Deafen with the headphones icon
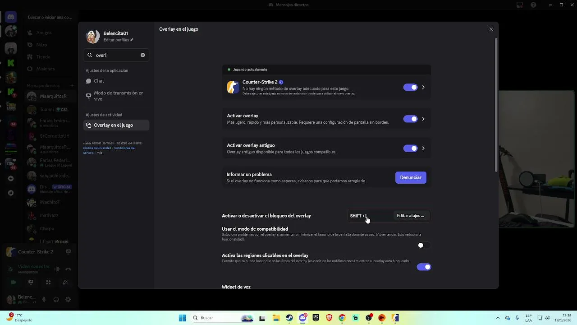This screenshot has width=577, height=325. pos(56,299)
